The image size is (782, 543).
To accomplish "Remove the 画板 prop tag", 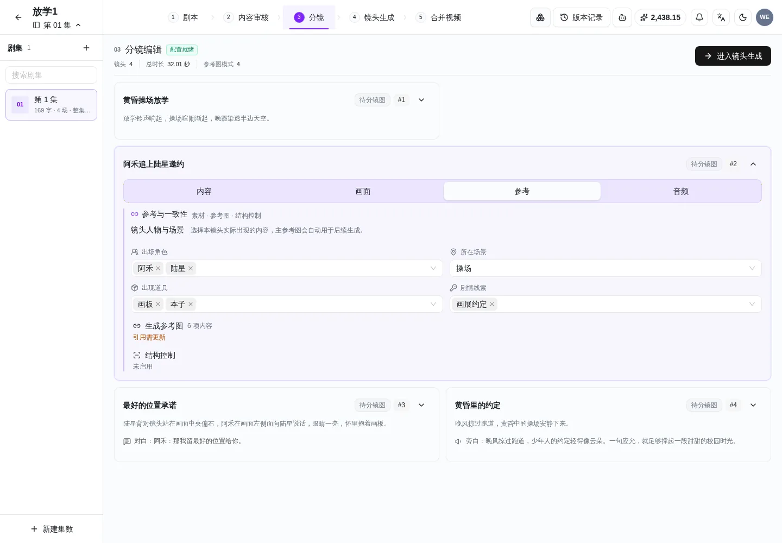I will [158, 304].
